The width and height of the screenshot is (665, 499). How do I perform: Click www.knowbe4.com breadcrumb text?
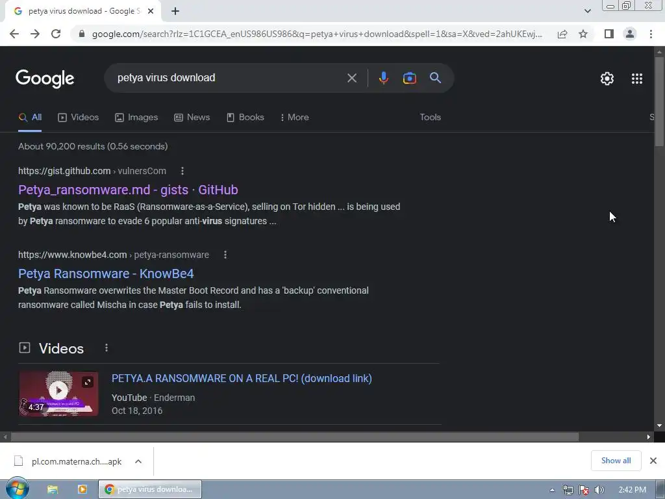coord(73,255)
